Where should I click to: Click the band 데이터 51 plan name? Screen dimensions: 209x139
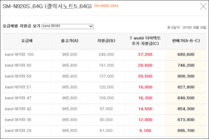click(x=18, y=87)
